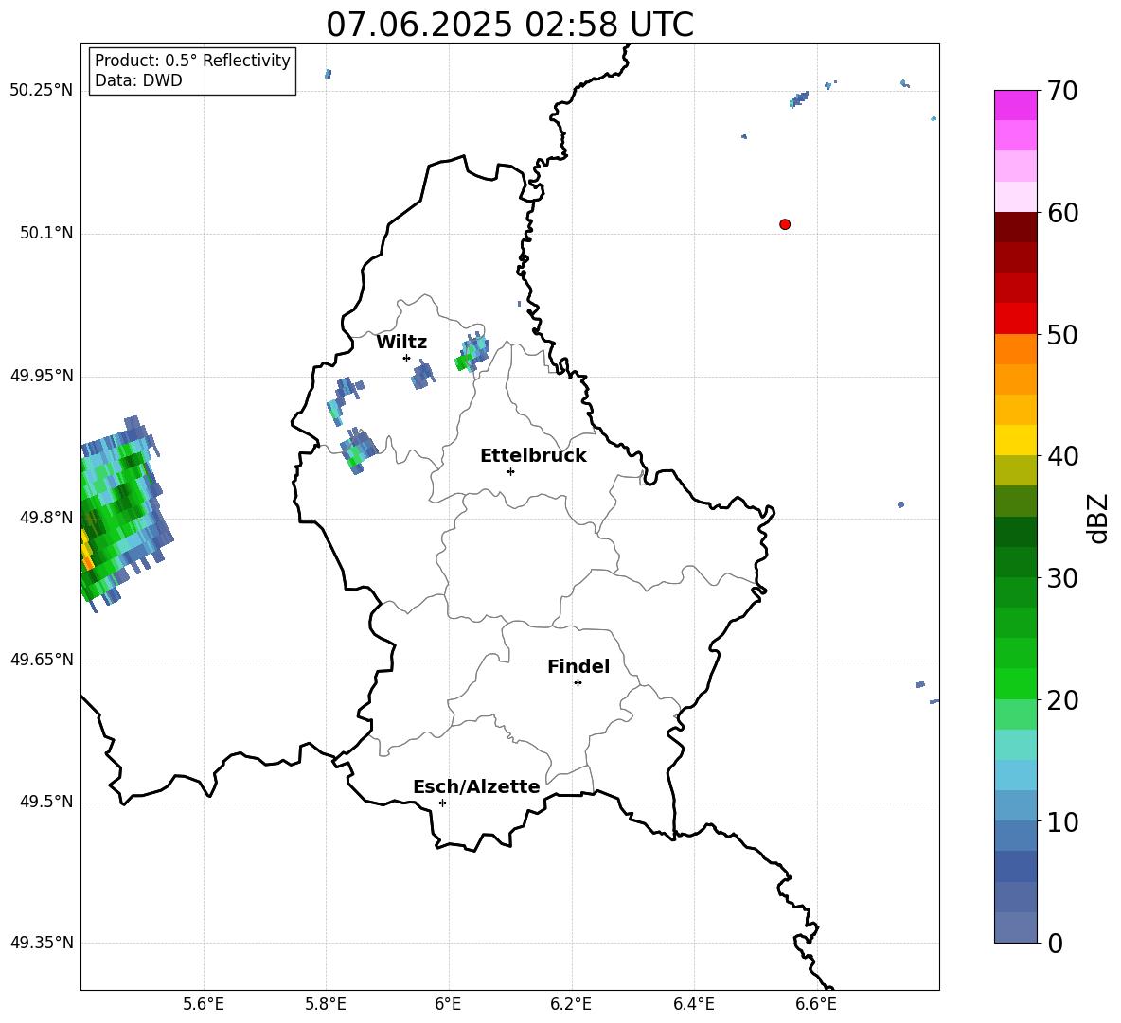
Task: Click the dark red colorbar segment below 60
Action: 1015,227
